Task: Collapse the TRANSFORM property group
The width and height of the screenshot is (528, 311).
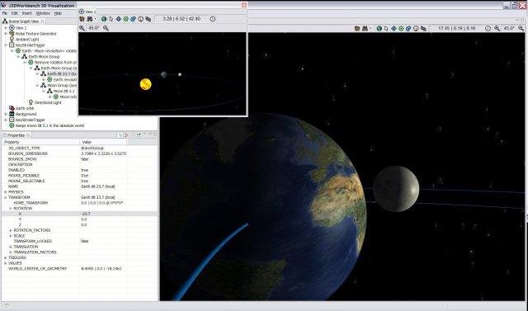Action: 5,197
